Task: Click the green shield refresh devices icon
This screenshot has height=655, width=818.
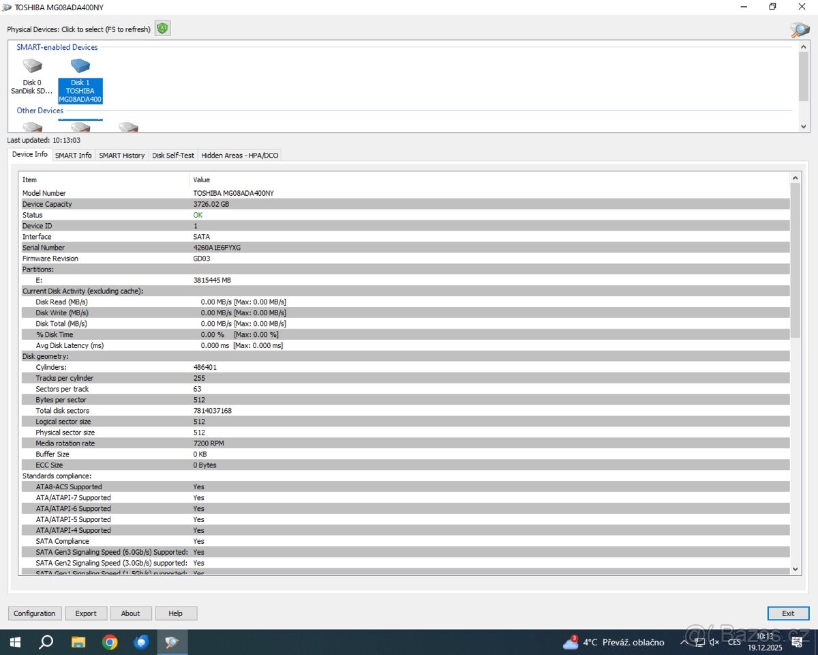Action: [x=162, y=29]
